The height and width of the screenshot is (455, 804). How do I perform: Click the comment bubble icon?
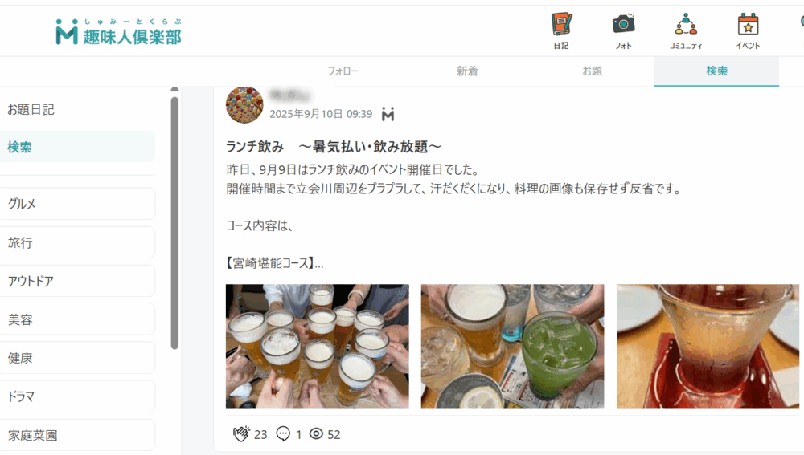pos(283,433)
